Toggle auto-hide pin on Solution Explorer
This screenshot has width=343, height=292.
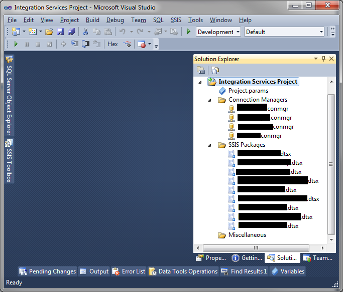click(x=323, y=59)
